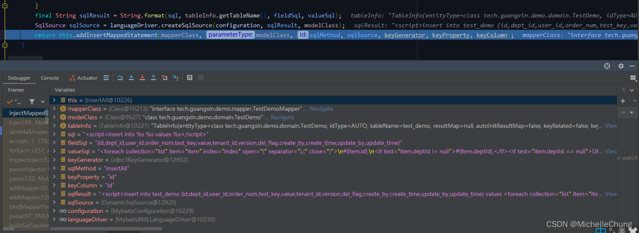Click the Step Into debugger icon
The width and height of the screenshot is (639, 233).
tap(131, 78)
